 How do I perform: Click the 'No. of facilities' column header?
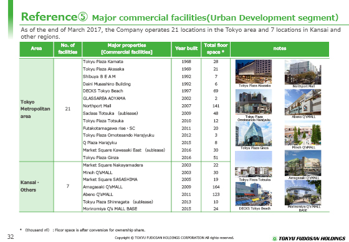(68, 49)
